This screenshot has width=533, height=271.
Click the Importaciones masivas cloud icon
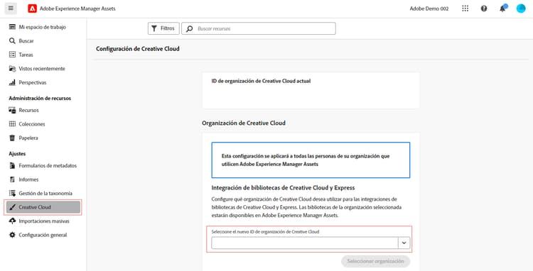(12, 221)
